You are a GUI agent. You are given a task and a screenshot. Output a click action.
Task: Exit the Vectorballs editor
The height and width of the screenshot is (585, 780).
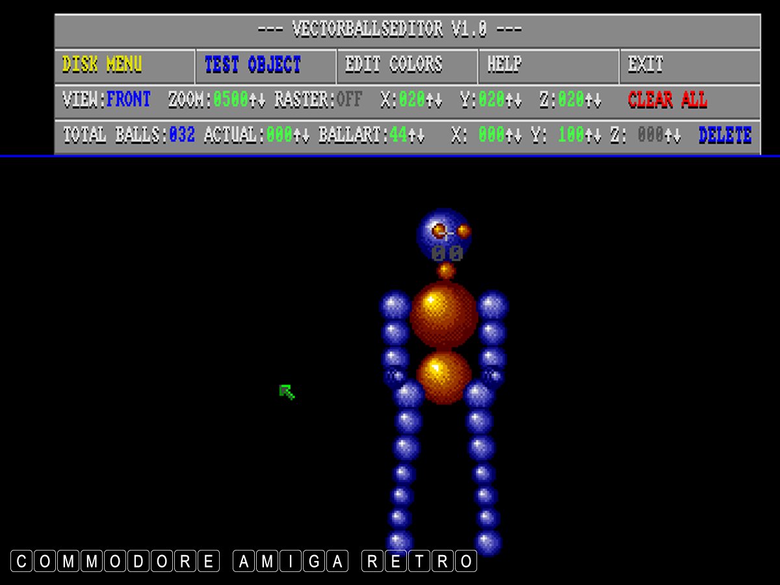click(645, 65)
